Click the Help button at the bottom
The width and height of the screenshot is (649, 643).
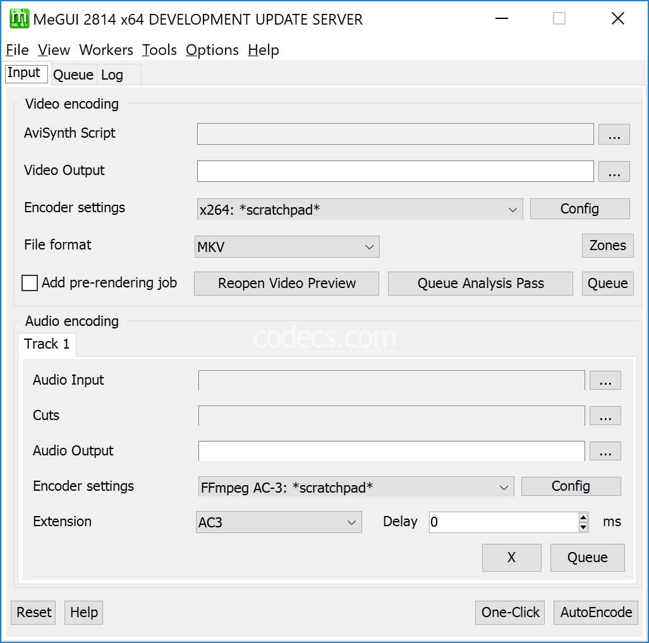coord(83,613)
